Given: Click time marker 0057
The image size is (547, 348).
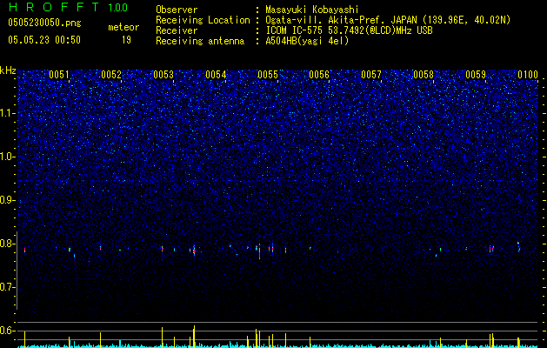Looking at the screenshot, I should [371, 75].
